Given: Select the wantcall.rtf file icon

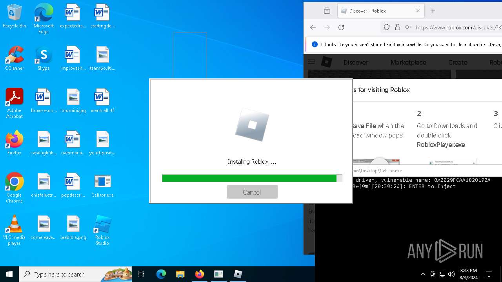Looking at the screenshot, I should point(102,101).
